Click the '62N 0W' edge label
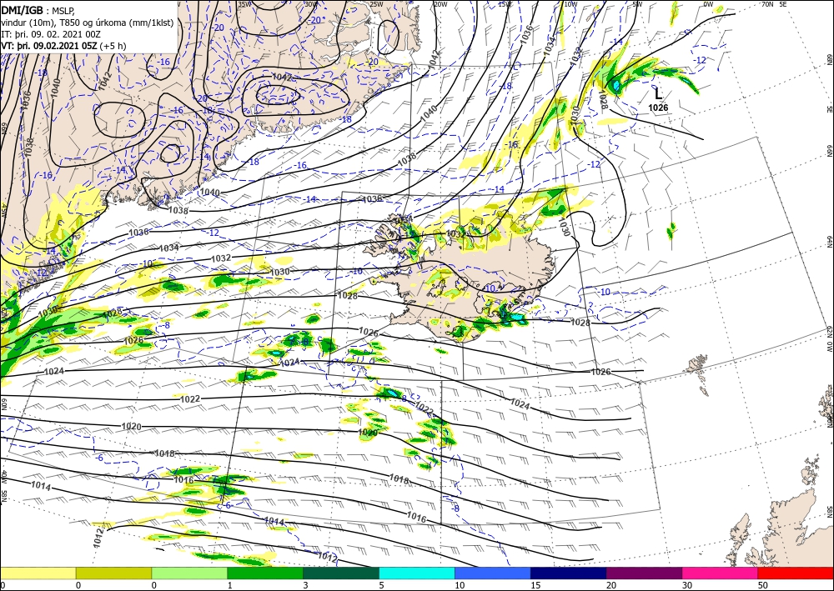Image resolution: width=834 pixels, height=591 pixels. (x=829, y=340)
